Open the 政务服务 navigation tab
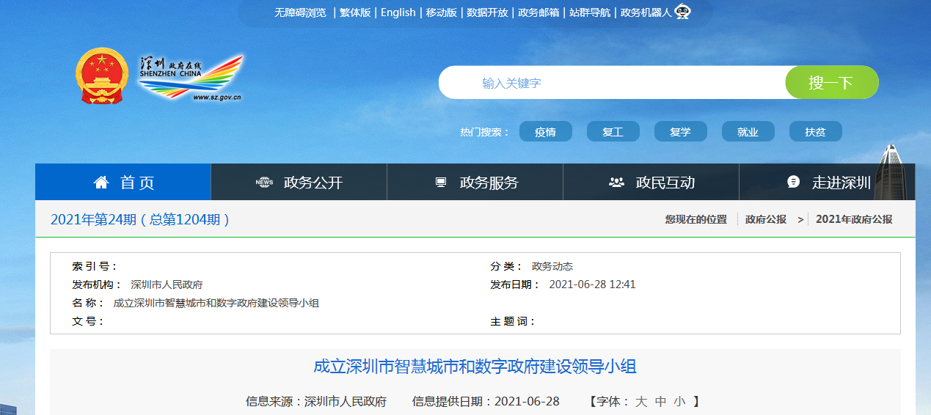Screen dimensions: 931x415 [x=475, y=182]
